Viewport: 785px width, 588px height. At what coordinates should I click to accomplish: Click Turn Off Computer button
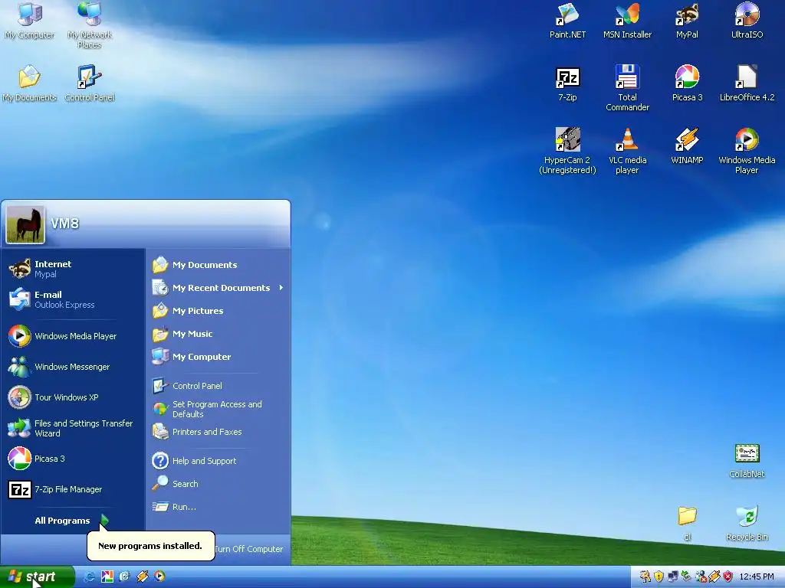[249, 549]
